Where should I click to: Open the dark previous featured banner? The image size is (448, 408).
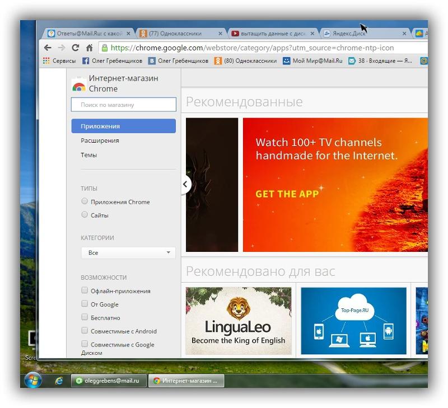click(x=212, y=185)
